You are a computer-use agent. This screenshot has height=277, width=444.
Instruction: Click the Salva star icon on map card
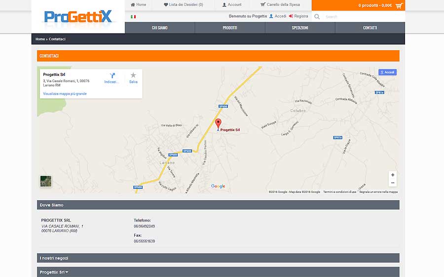pos(133,75)
